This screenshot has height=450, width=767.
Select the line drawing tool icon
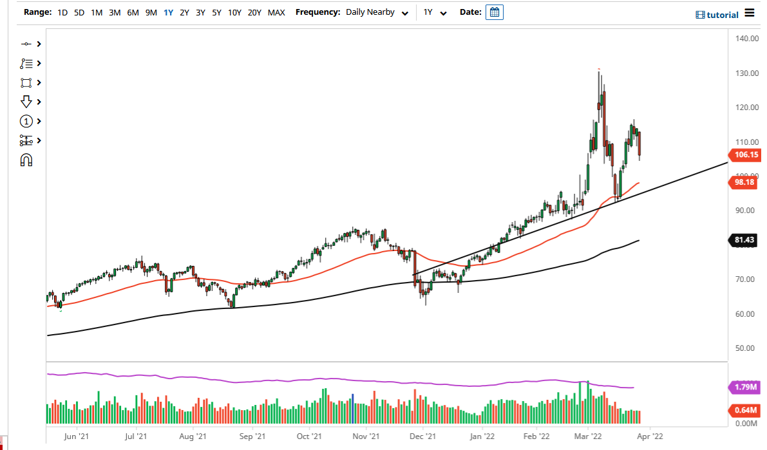point(26,44)
